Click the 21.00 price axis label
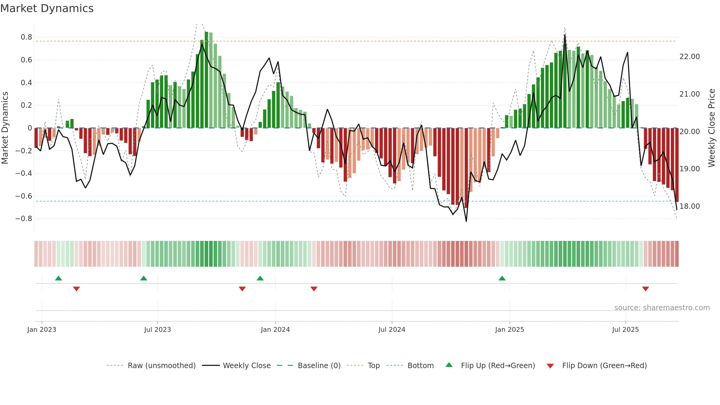The height and width of the screenshot is (405, 720). [x=690, y=94]
